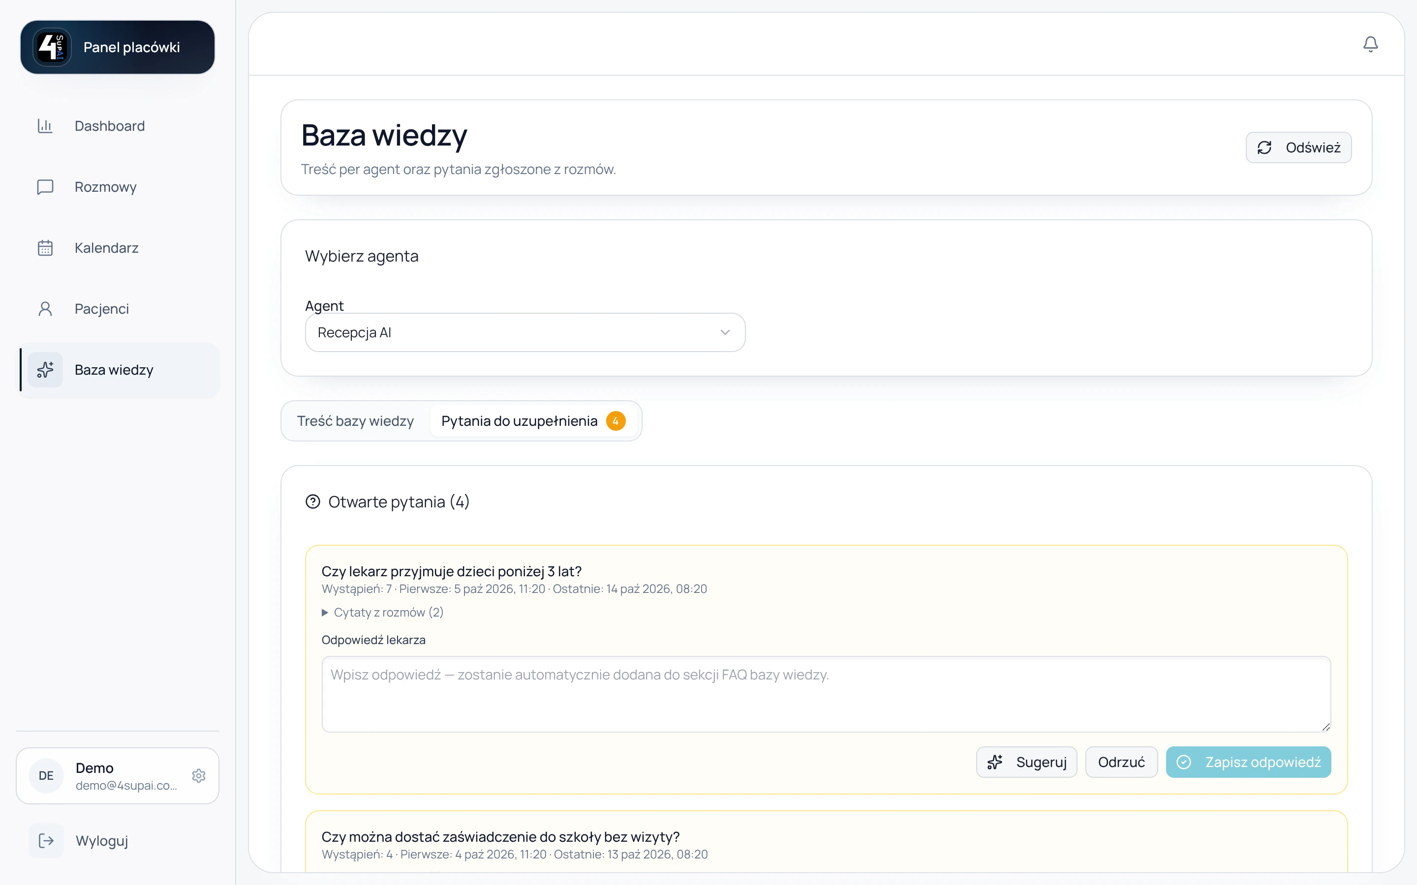Image resolution: width=1417 pixels, height=885 pixels.
Task: Click the question mark icon beside Otwarte pytania
Action: pyautogui.click(x=313, y=501)
